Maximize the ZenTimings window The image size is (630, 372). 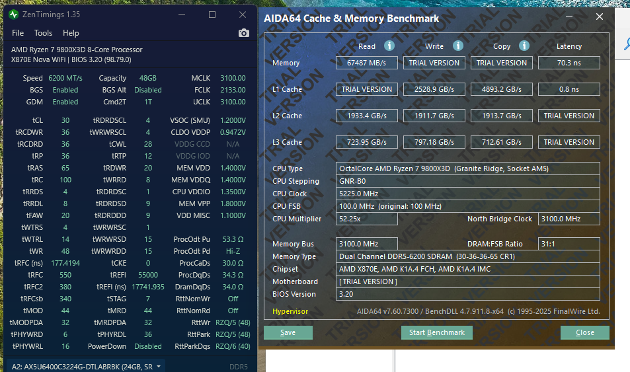click(212, 15)
